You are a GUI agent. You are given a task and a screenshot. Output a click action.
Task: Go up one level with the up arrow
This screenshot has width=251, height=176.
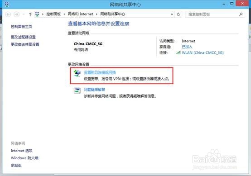tap(30, 14)
